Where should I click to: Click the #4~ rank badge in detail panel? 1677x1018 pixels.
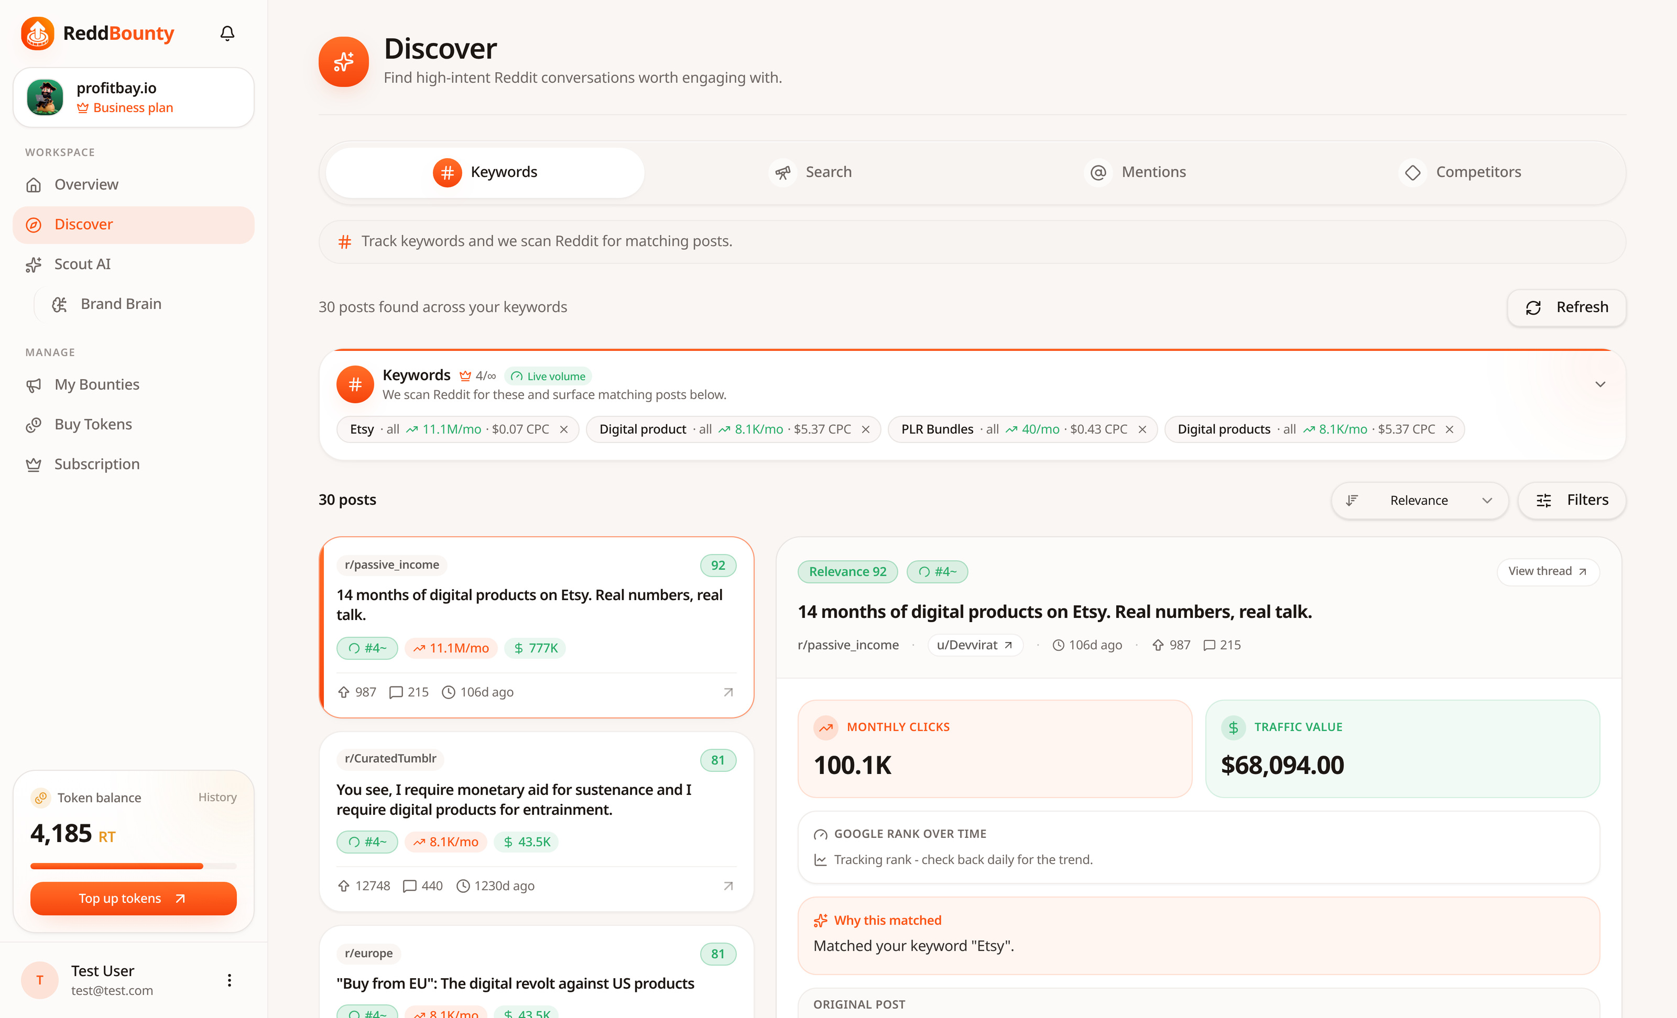(x=937, y=572)
